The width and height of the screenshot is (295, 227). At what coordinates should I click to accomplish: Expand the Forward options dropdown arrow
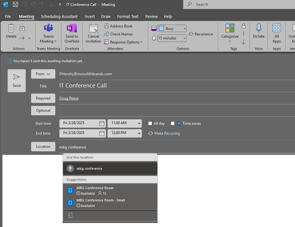tap(29, 38)
